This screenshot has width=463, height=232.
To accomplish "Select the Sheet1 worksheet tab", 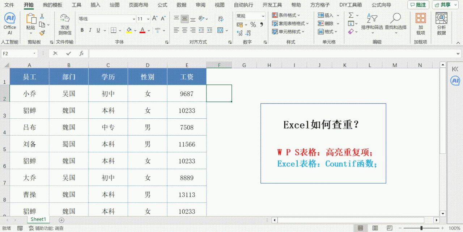I will [x=38, y=219].
